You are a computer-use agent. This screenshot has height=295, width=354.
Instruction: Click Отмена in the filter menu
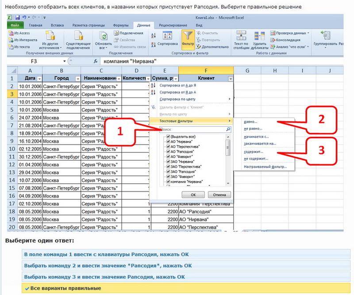coord(219,194)
